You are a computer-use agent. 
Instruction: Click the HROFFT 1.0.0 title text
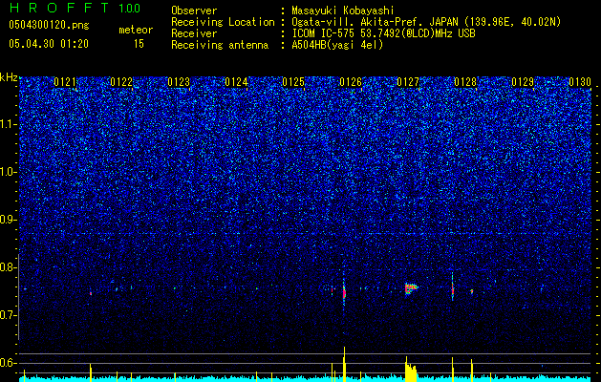[x=75, y=8]
